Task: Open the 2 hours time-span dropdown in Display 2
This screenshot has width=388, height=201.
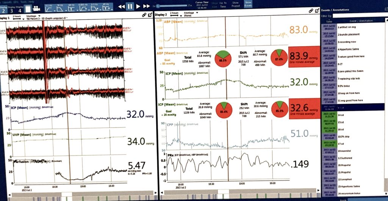Action: coord(175,14)
